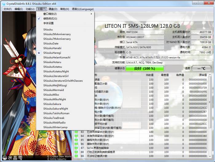Image resolution: width=215 pixels, height=162 pixels.
Task: Click the host writes value 39459 GB
Action: pos(201,37)
